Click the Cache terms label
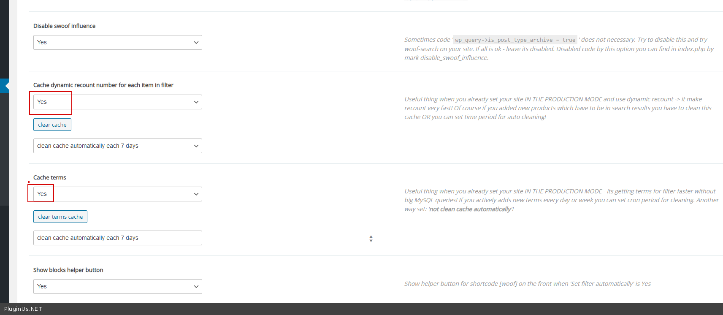Image resolution: width=723 pixels, height=315 pixels. [x=50, y=177]
